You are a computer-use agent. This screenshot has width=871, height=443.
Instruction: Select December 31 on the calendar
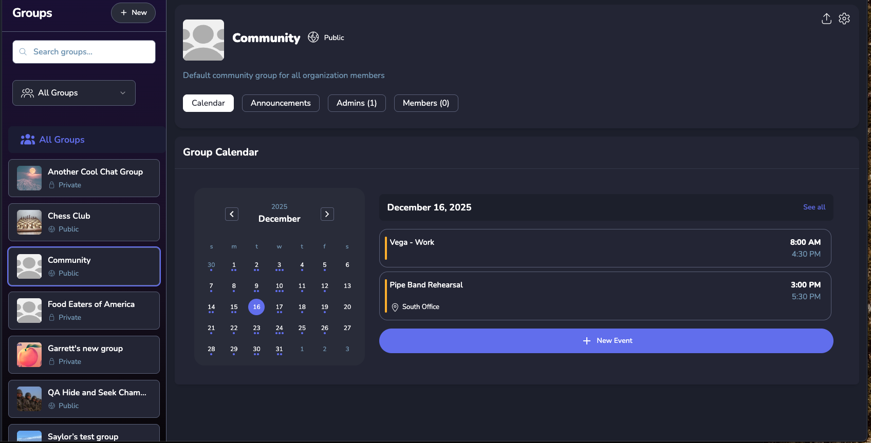pyautogui.click(x=279, y=350)
